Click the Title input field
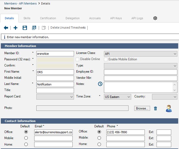The height and width of the screenshot is (149, 179). [55, 91]
